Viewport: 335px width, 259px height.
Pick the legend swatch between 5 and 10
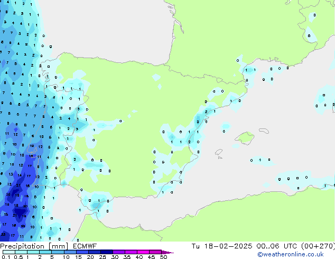[x=58, y=252]
